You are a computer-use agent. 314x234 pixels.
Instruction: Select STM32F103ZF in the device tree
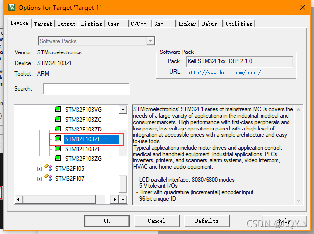(83, 149)
